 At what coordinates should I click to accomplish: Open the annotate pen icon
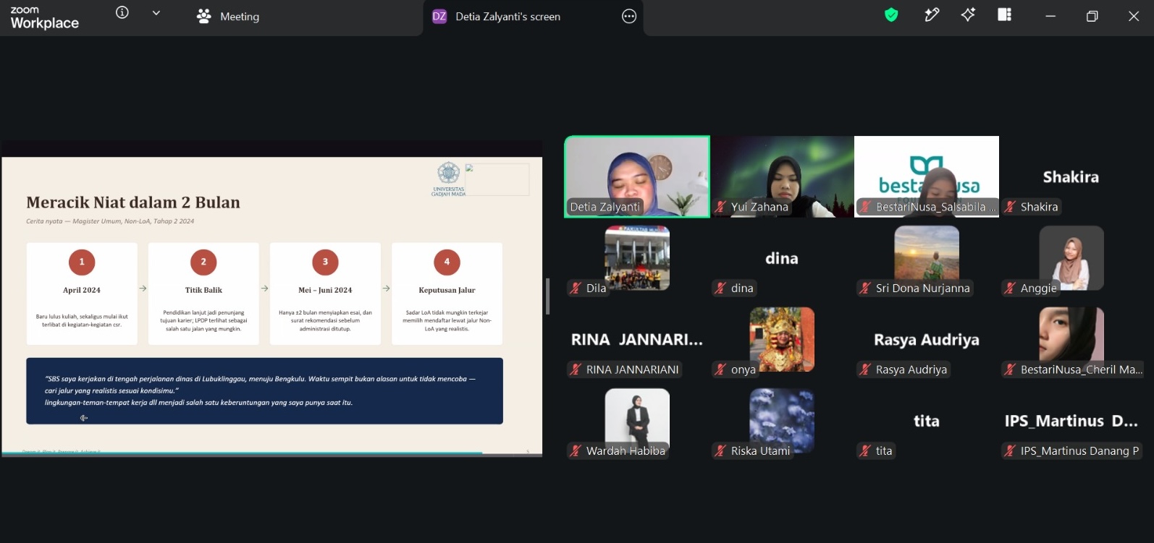(932, 14)
